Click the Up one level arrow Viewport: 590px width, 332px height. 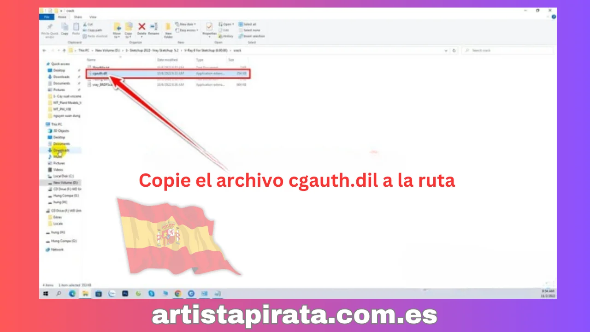coord(64,50)
